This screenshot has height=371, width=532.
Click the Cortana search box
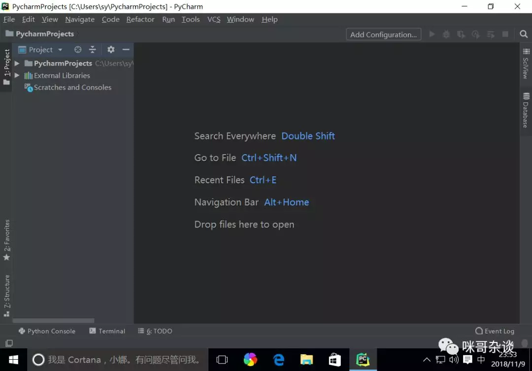click(x=118, y=360)
